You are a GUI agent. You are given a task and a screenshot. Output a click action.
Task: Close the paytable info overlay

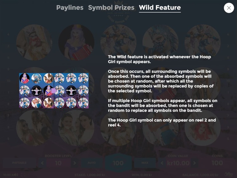coord(229,8)
